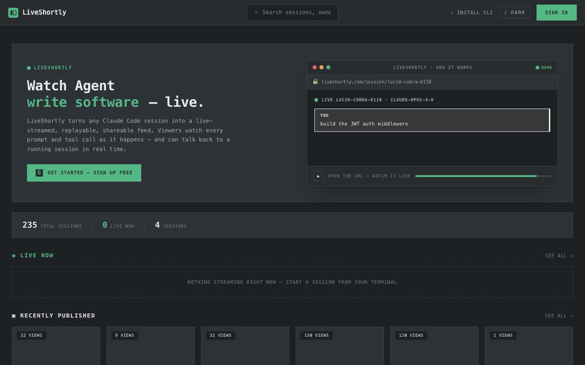Focus the Search sessions input field
Image resolution: width=585 pixels, height=365 pixels.
(x=292, y=13)
